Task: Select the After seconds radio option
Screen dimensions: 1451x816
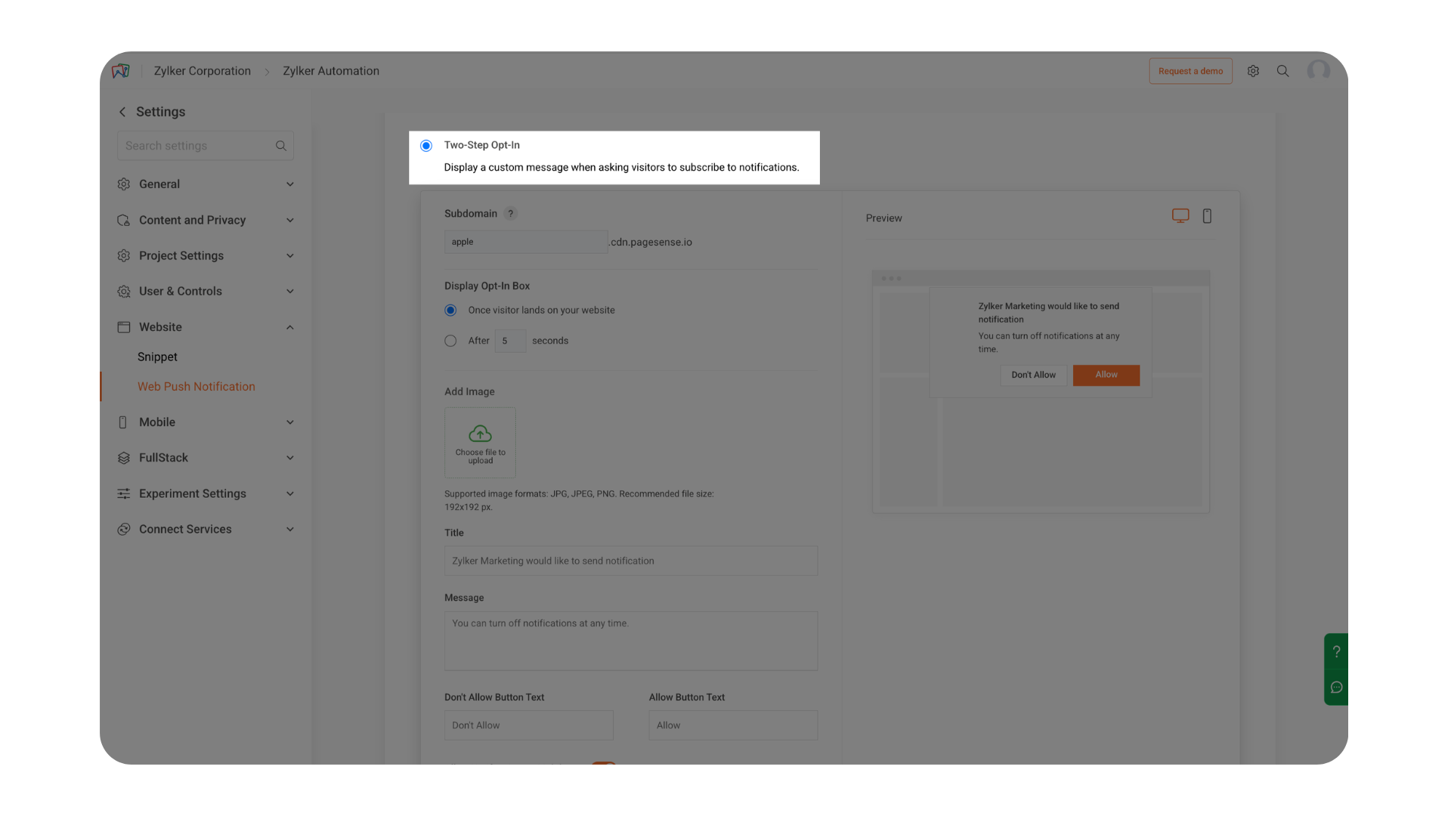Action: [x=450, y=341]
